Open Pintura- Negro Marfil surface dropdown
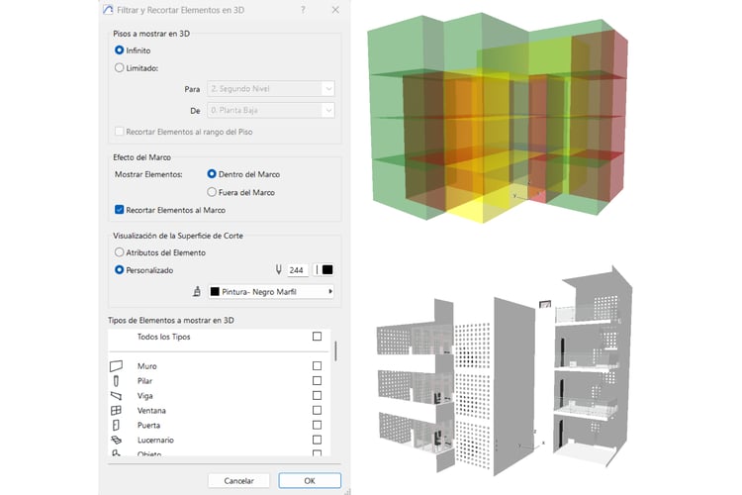Screen dimensions: 742x495 click(x=271, y=292)
